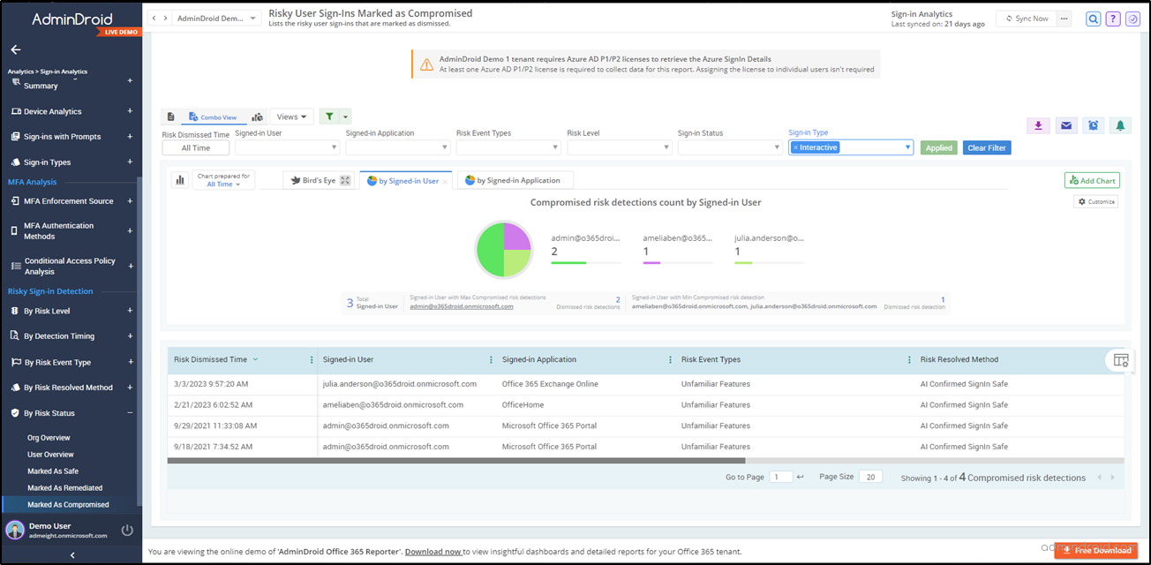Image resolution: width=1151 pixels, height=565 pixels.
Task: Open the column chooser icon on the table
Action: 1120,359
